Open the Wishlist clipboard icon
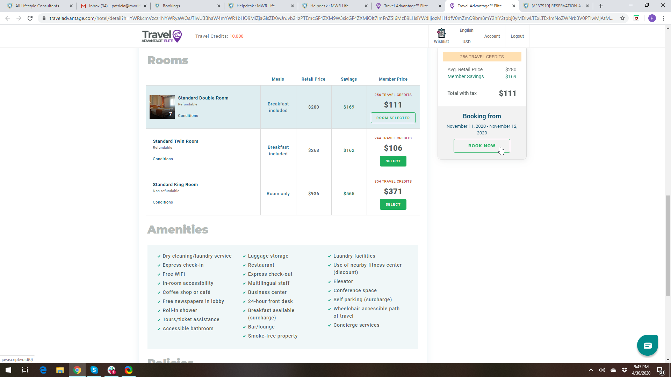Screen dimensions: 671x377 (441, 34)
